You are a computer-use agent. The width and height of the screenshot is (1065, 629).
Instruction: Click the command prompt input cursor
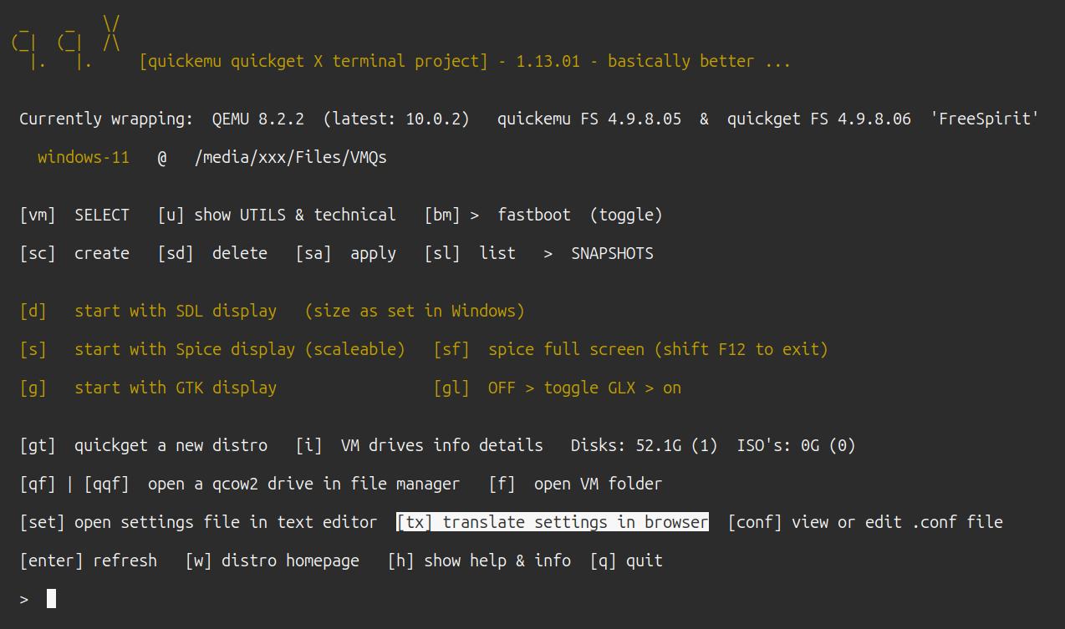point(52,599)
